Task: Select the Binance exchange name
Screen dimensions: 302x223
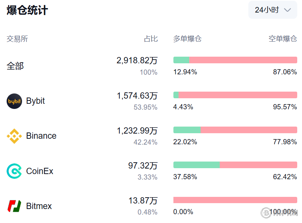Action: (x=41, y=136)
